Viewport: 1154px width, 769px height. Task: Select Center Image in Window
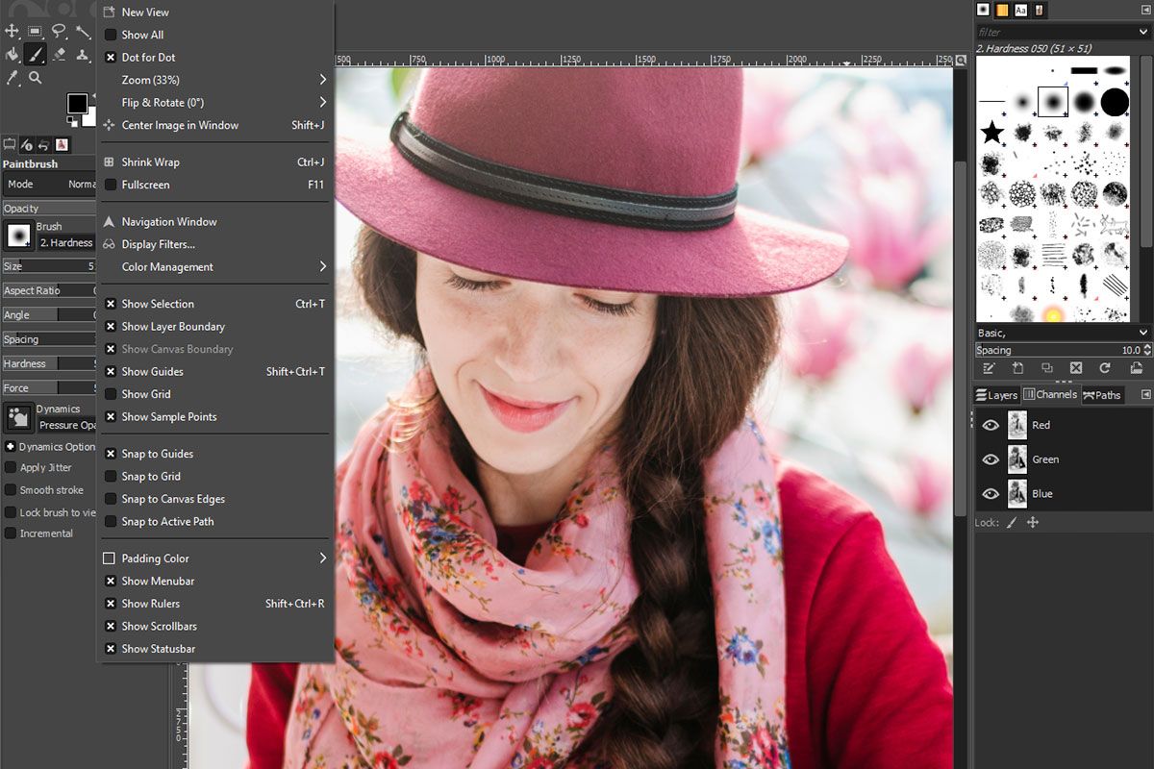pos(215,126)
